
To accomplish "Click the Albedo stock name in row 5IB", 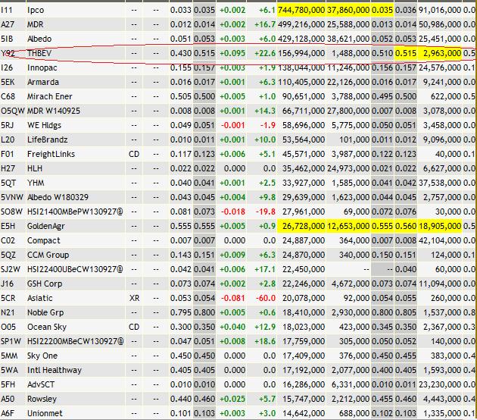I will coord(39,39).
